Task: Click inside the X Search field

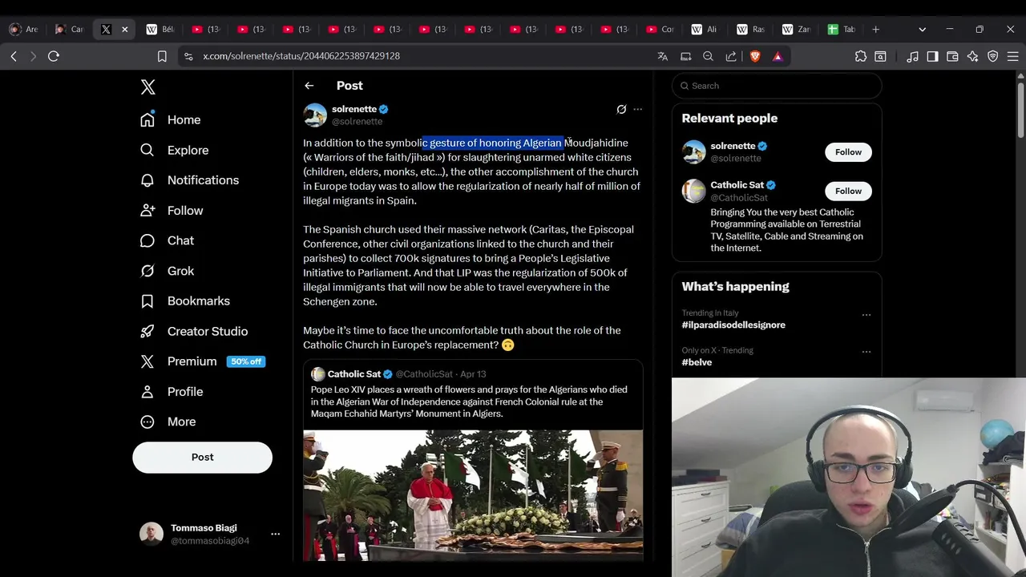Action: (777, 86)
